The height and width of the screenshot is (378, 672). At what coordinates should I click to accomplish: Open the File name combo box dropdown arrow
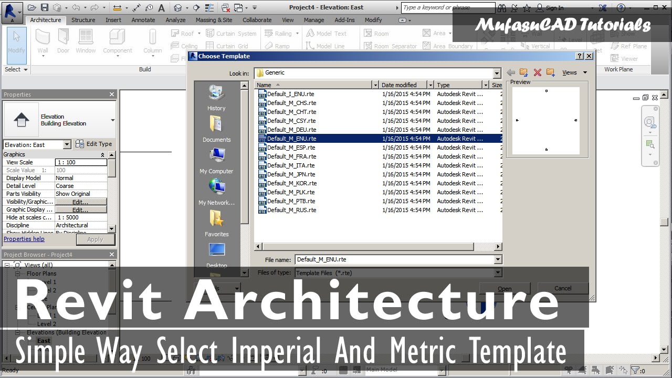(498, 259)
